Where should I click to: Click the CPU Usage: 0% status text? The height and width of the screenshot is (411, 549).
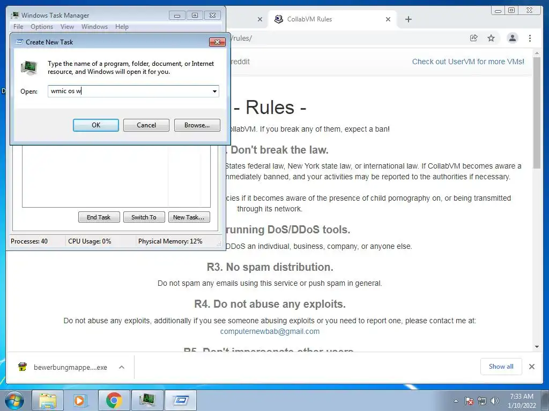[90, 241]
